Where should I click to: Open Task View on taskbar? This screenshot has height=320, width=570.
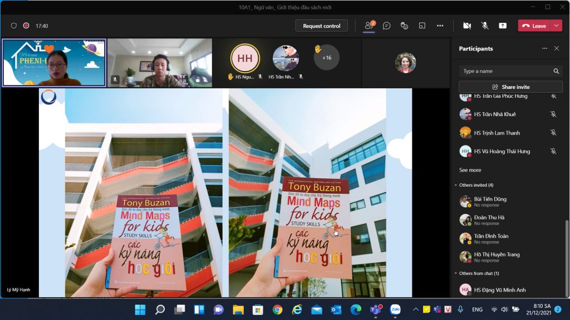(180, 309)
